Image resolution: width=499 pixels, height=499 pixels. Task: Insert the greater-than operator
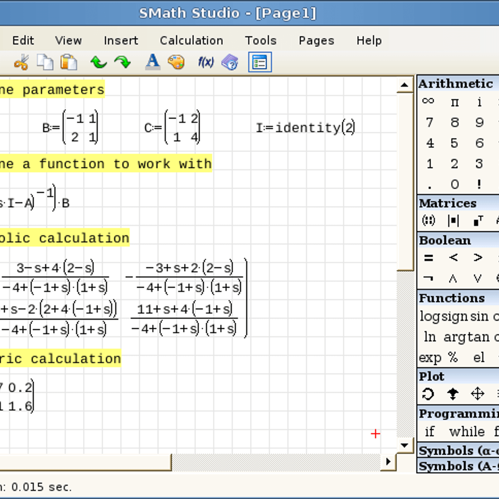(x=478, y=258)
